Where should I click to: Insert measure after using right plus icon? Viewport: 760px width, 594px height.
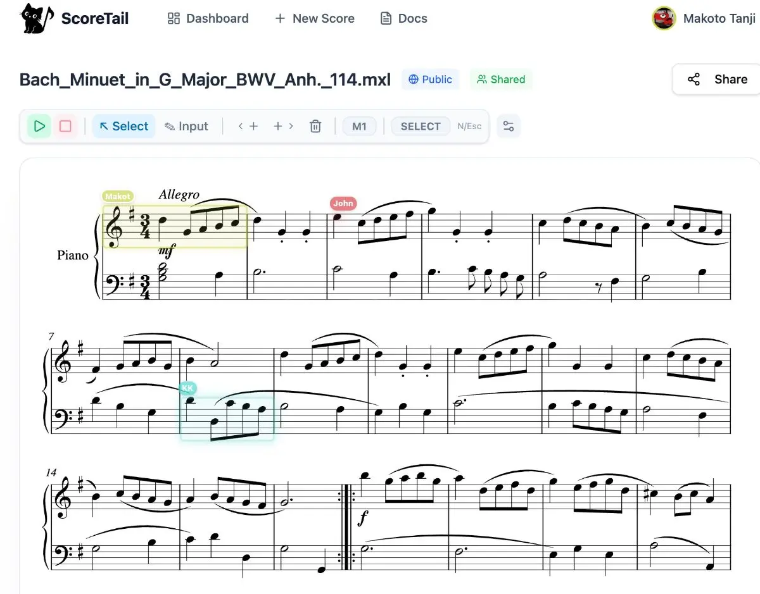tap(283, 126)
